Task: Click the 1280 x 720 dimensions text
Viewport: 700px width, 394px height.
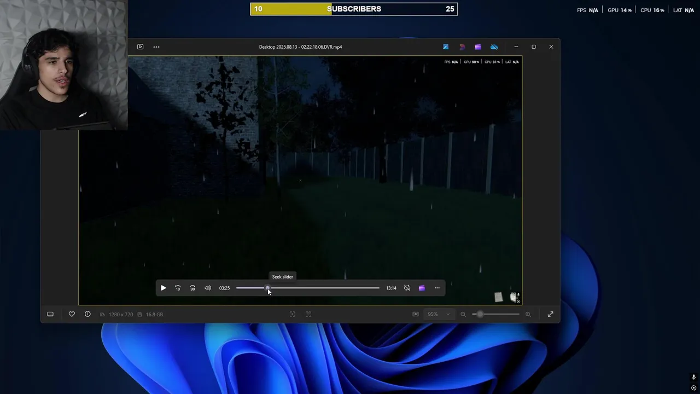Action: click(x=121, y=315)
